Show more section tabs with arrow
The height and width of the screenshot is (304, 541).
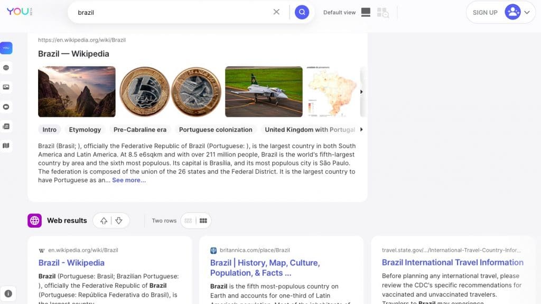click(361, 130)
